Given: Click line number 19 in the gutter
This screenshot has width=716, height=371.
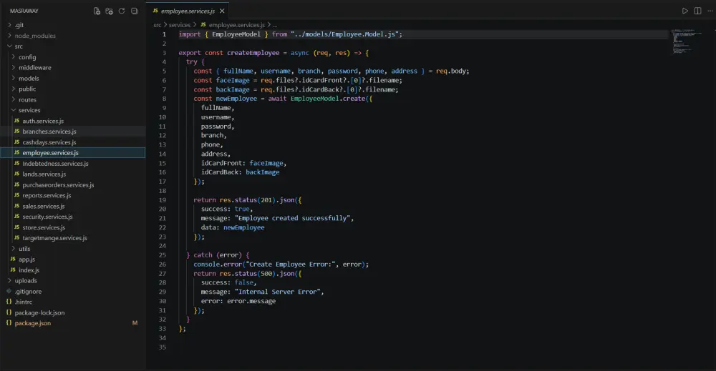Looking at the screenshot, I should [x=162, y=200].
